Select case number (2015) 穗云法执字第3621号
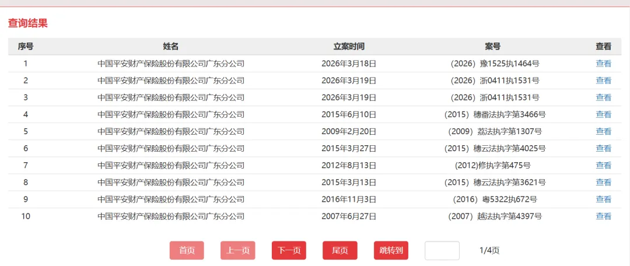 [495, 183]
